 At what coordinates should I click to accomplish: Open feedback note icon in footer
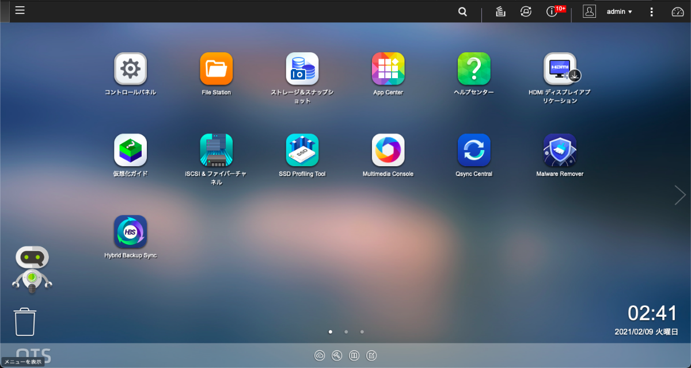coord(371,356)
